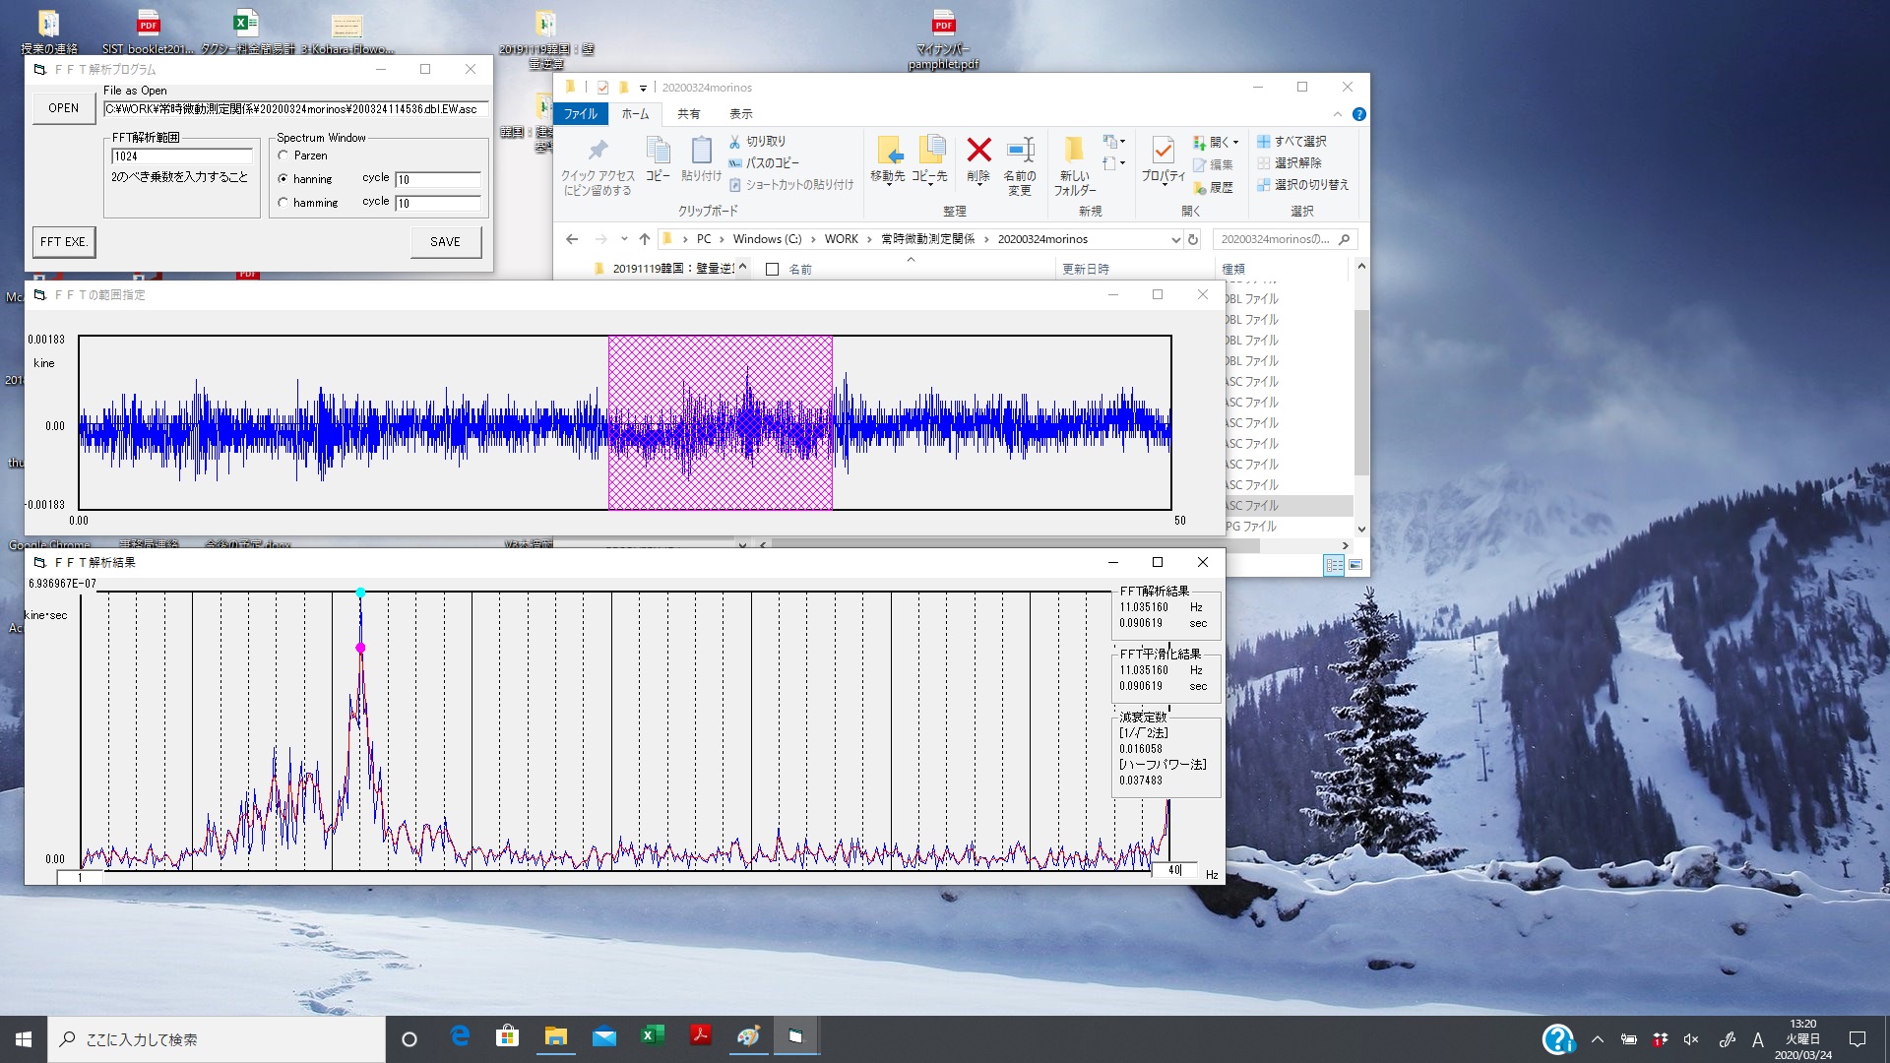Expand the address bar history dropdown
Image resolution: width=1890 pixels, height=1063 pixels.
coord(1175,239)
